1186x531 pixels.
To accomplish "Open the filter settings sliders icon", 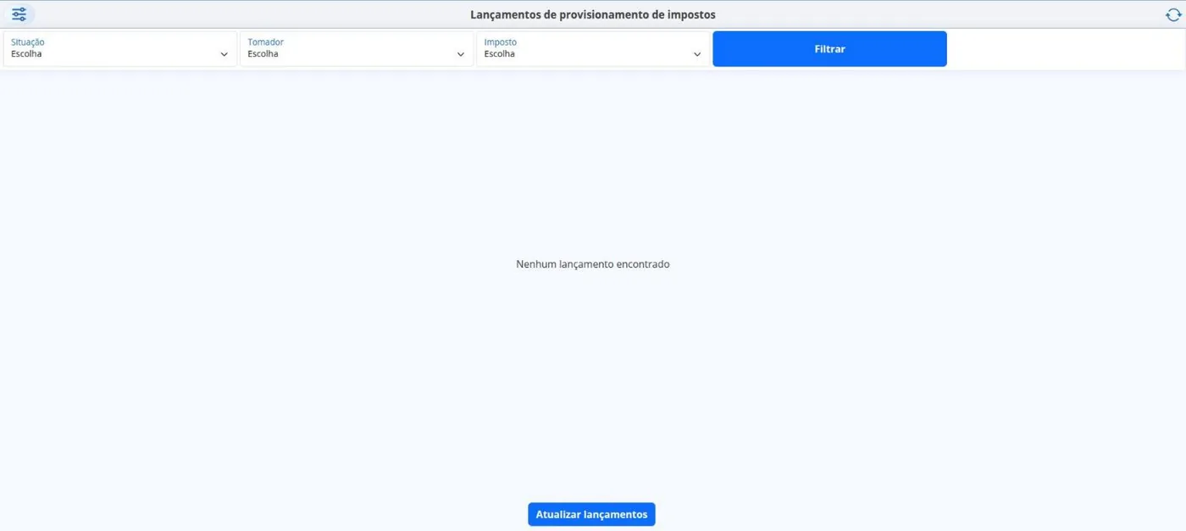I will [x=19, y=14].
